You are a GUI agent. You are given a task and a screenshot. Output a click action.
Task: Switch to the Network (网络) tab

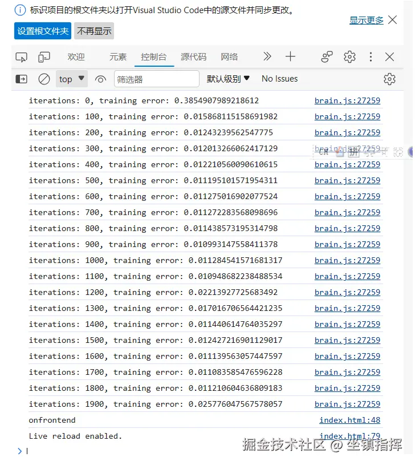(229, 56)
